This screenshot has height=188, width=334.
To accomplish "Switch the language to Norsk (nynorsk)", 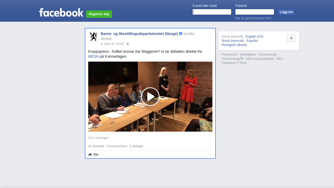I will click(233, 41).
